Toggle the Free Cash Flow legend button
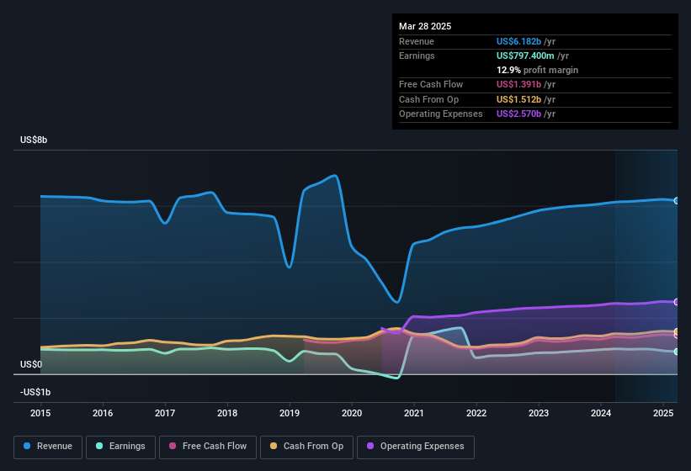Viewport: 691px width, 471px height. click(208, 447)
